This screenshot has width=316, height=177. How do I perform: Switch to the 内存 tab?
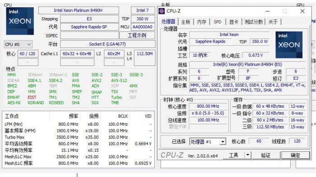click(x=202, y=22)
